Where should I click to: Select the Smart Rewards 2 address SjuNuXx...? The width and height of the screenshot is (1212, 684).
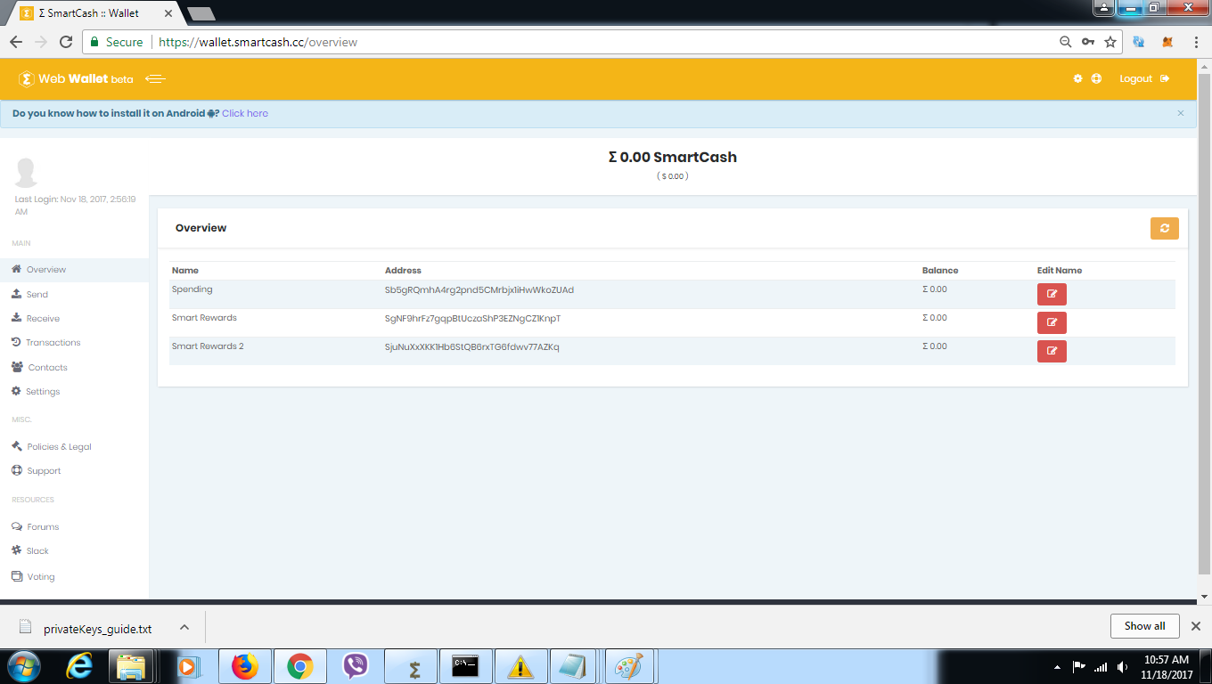click(472, 346)
